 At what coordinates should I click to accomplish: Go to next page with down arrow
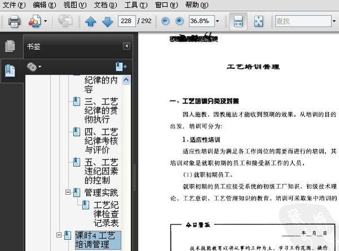pos(107,21)
